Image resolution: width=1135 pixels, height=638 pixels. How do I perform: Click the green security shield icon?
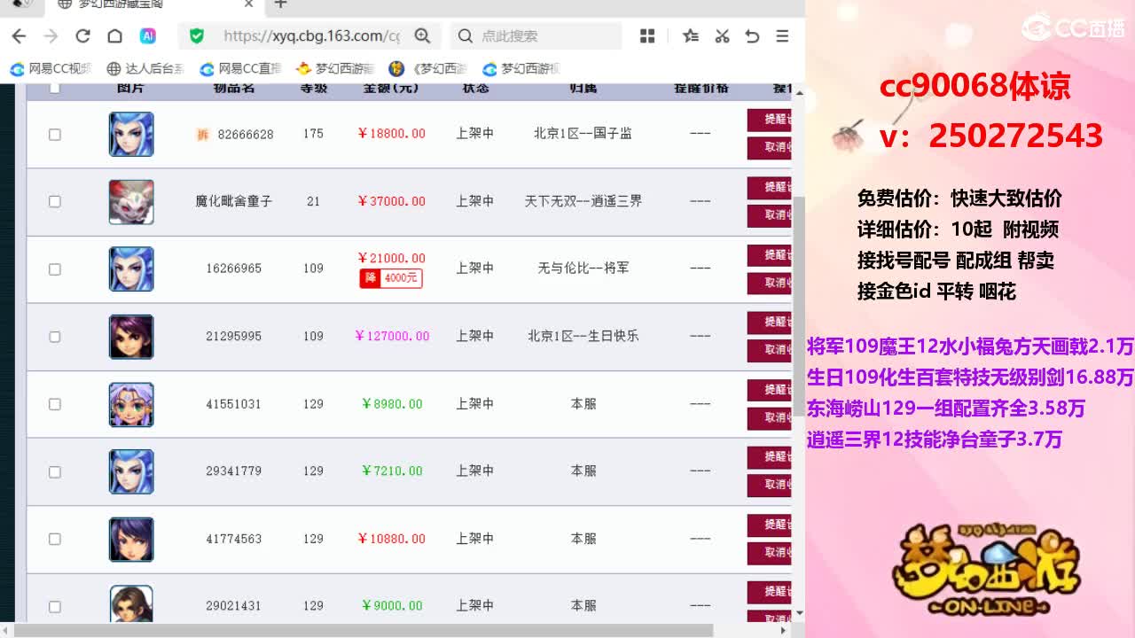click(x=197, y=36)
